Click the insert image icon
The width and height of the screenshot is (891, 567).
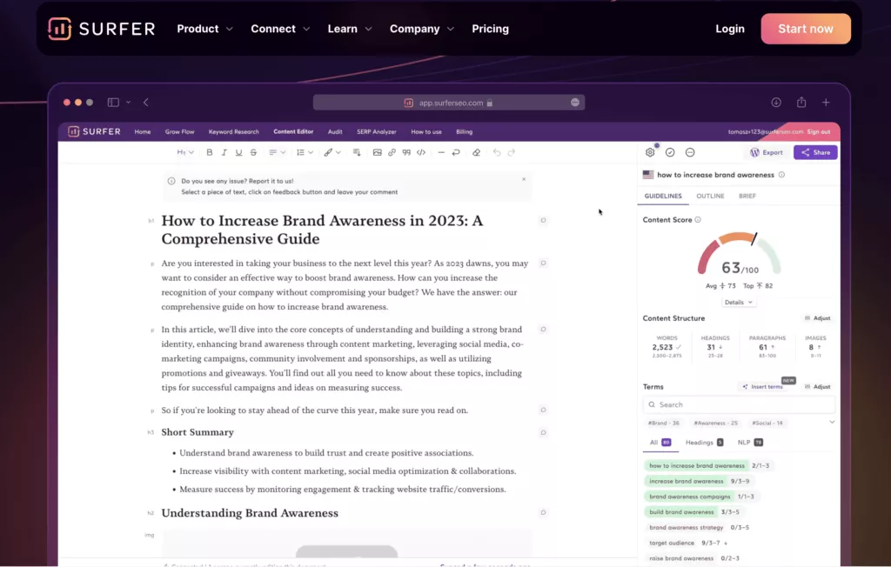click(377, 152)
